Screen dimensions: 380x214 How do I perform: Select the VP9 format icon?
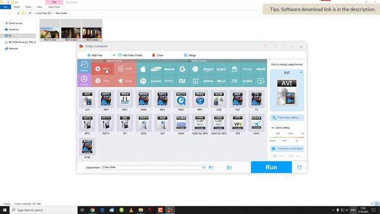point(237,123)
